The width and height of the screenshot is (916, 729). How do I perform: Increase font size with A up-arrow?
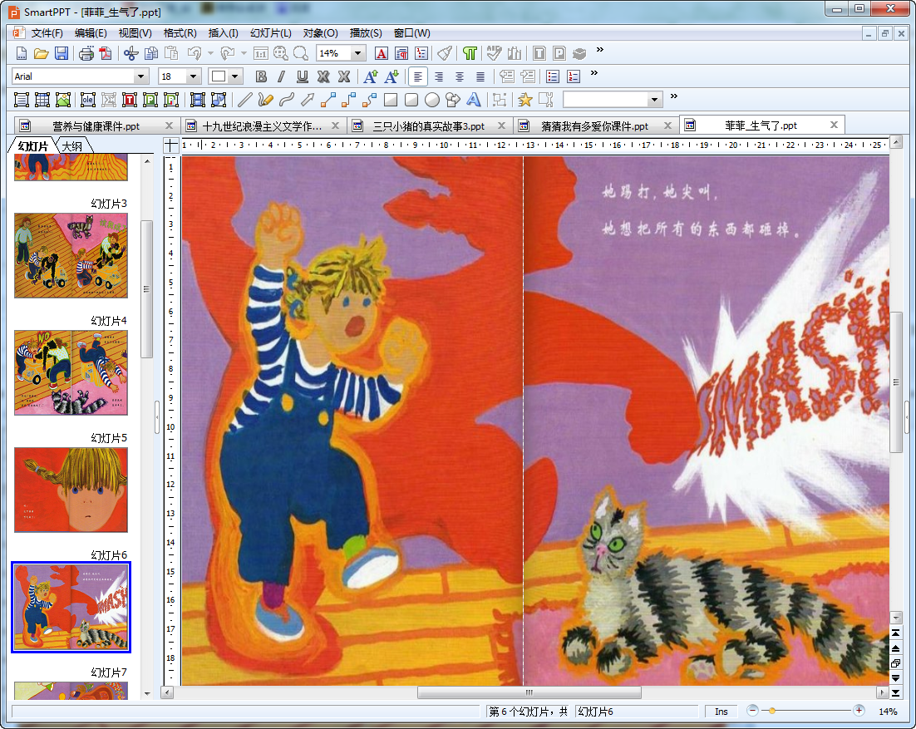[371, 76]
